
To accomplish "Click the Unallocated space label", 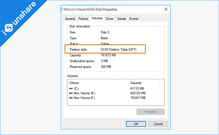I will coord(82,61).
